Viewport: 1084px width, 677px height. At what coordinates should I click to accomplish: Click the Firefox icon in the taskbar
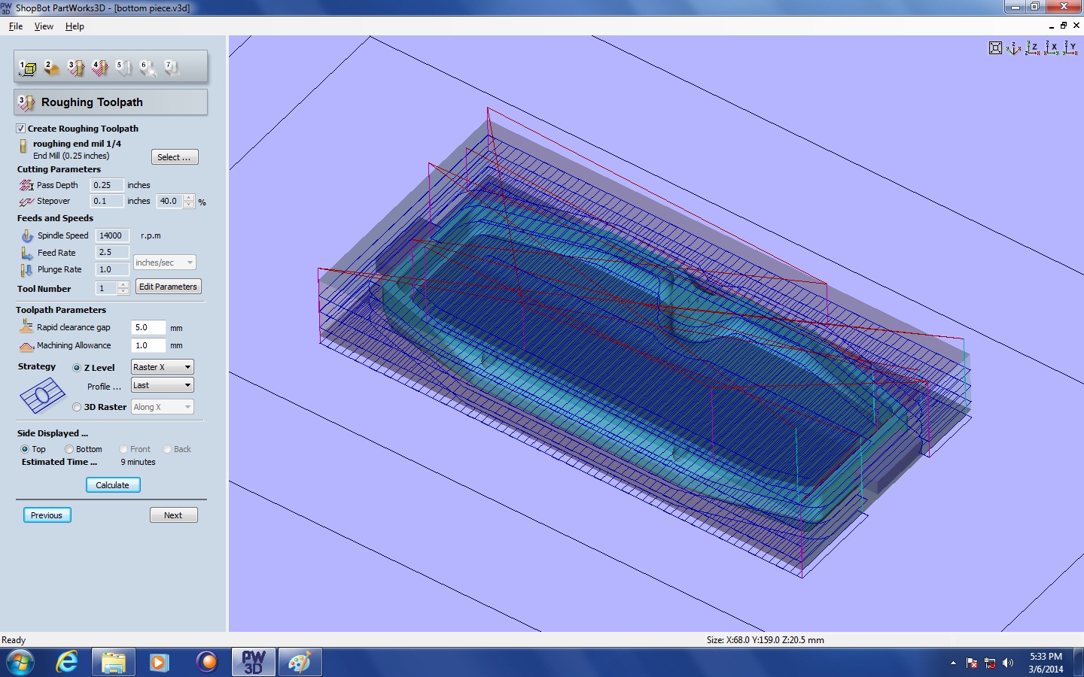pyautogui.click(x=206, y=662)
